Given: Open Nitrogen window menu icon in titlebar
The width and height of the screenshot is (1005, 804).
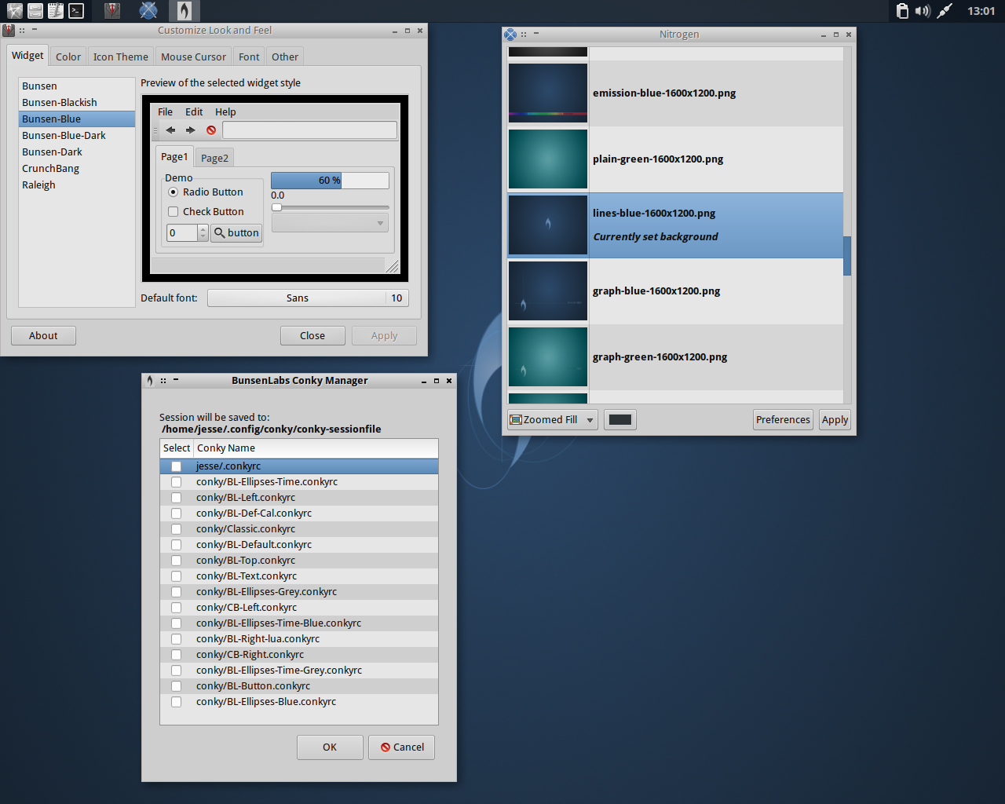Looking at the screenshot, I should (510, 35).
